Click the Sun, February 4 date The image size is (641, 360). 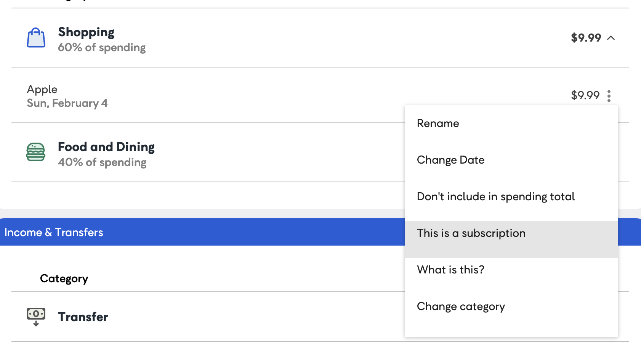coord(67,103)
